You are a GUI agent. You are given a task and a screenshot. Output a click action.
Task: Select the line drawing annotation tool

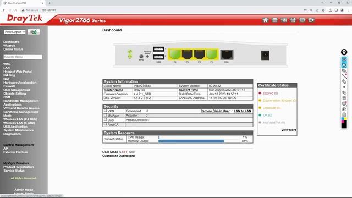(x=344, y=76)
